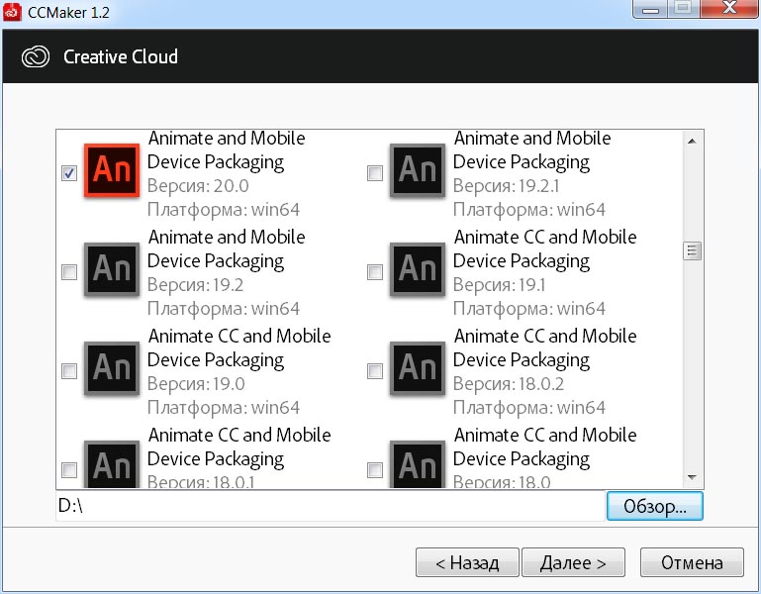
Task: Click the D:\ install path field
Action: point(331,506)
